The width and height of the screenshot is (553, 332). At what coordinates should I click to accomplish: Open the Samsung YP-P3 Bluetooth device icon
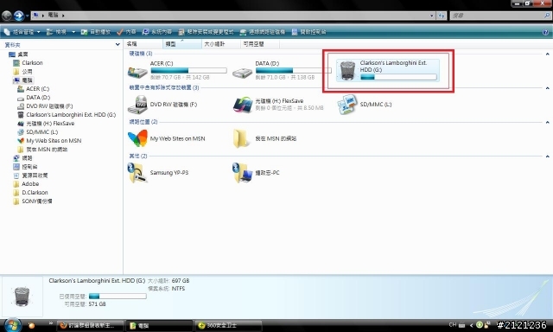coord(137,173)
